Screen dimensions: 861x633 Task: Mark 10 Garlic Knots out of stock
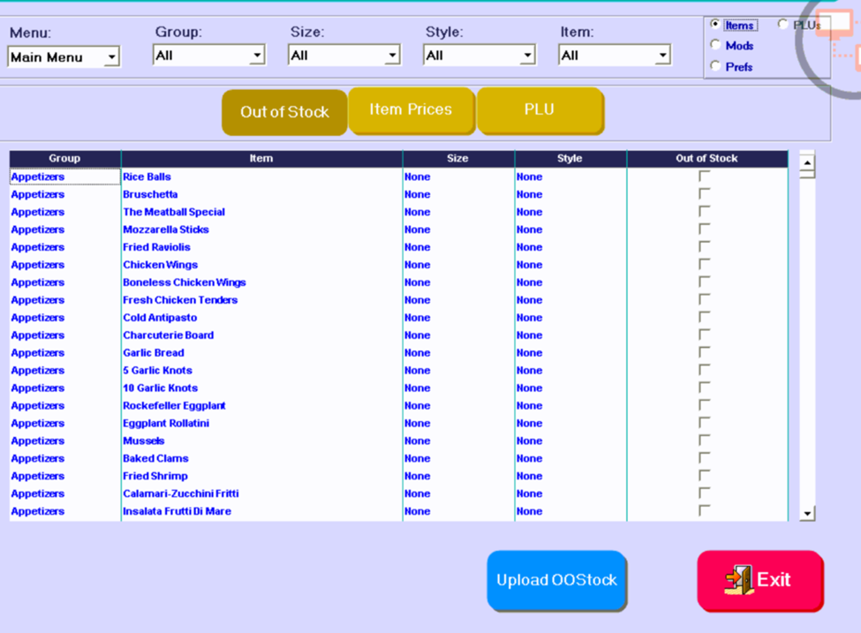704,387
